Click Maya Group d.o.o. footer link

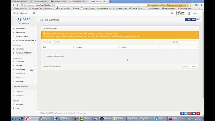[58, 113]
